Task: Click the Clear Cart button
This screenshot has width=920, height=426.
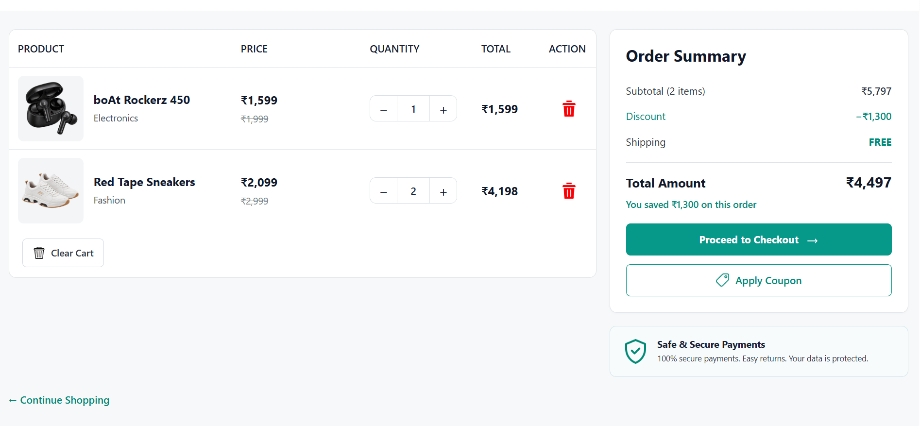Action: (x=63, y=253)
